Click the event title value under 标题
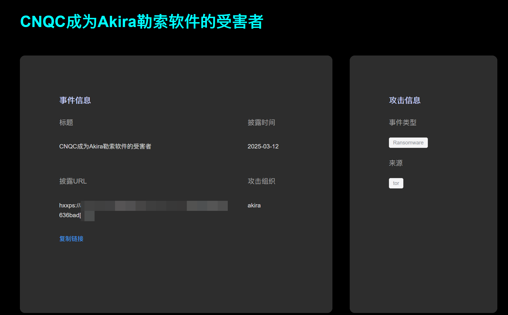This screenshot has height=315, width=508. point(105,146)
